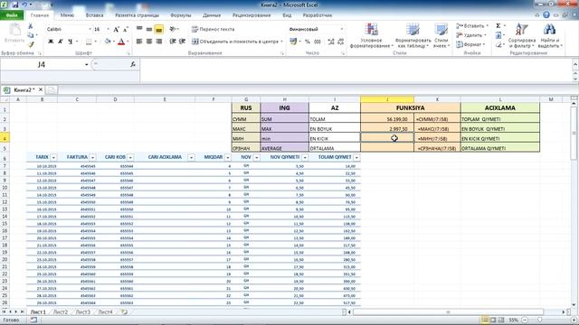Viewport: 579px width, 325px height.
Task: Switch to the Лист2 sheet tab
Action: point(61,311)
